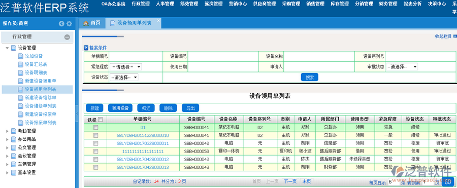Check the row checkbox for 单据编号 01
The height and width of the screenshot is (188, 457).
95,128
